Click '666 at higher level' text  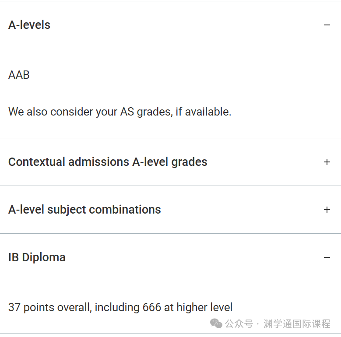click(x=187, y=307)
